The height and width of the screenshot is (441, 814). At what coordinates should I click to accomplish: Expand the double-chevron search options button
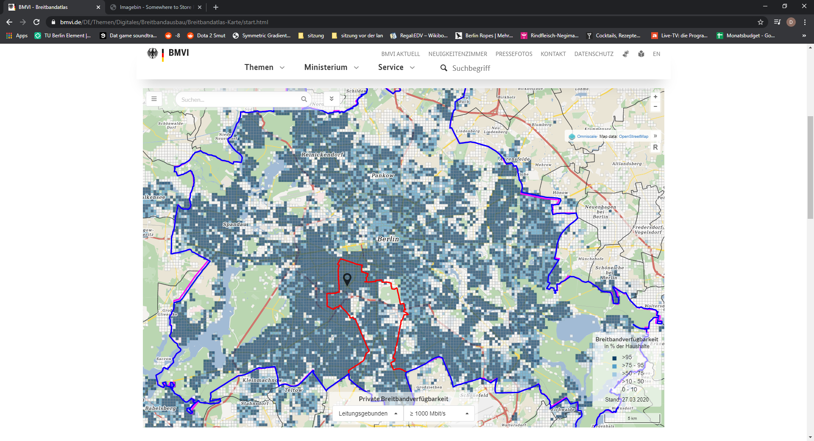(332, 99)
